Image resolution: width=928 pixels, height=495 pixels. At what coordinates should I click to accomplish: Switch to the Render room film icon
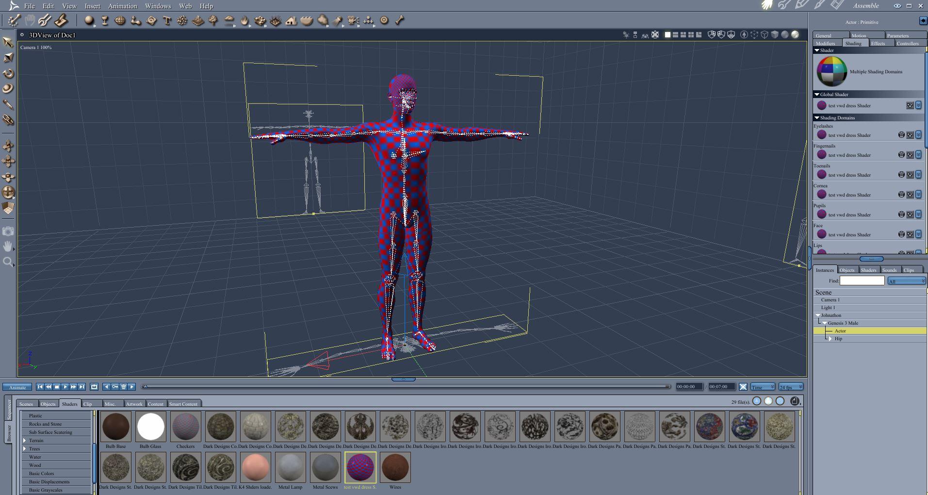tap(836, 5)
